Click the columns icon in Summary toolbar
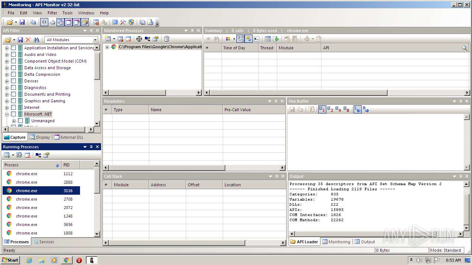The width and height of the screenshot is (472, 265). tap(268, 39)
